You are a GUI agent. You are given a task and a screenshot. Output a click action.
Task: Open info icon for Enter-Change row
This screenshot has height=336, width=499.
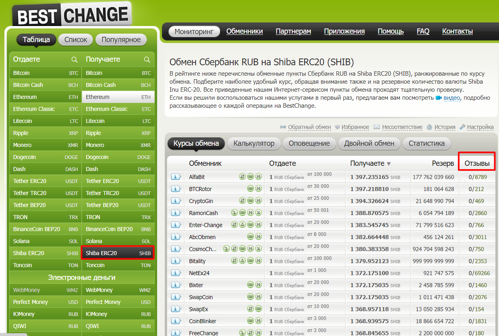pos(176,225)
